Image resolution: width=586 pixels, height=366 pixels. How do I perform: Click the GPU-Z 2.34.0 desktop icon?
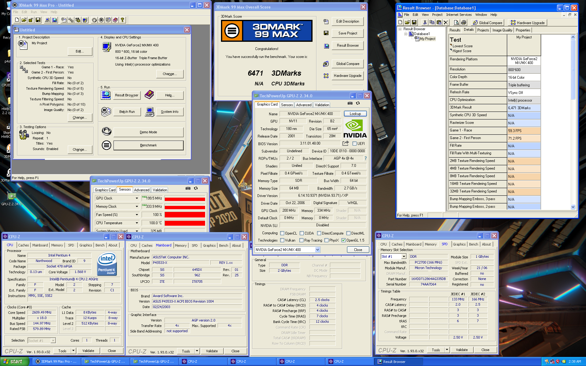tap(11, 199)
